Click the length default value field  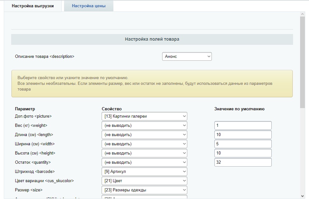[x=243, y=135]
